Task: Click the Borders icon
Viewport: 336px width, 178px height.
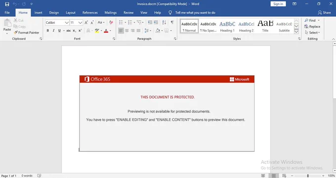Action: tap(167, 31)
